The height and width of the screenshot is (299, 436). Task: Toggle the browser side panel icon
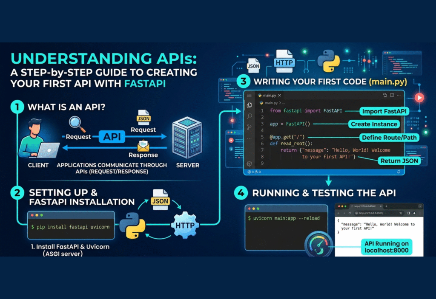409,213
